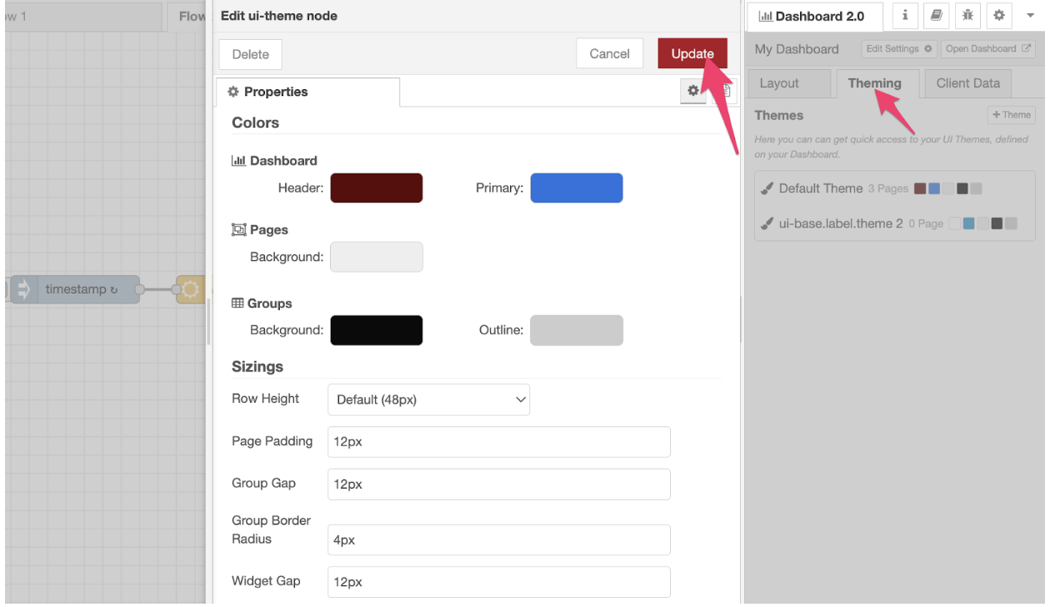Image resolution: width=1050 pixels, height=607 pixels.
Task: Switch to the Client Data tab
Action: (x=967, y=83)
